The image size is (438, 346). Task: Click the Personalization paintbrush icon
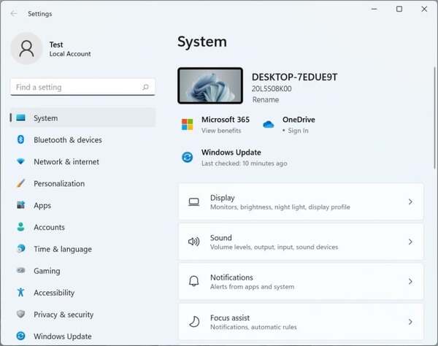(20, 184)
